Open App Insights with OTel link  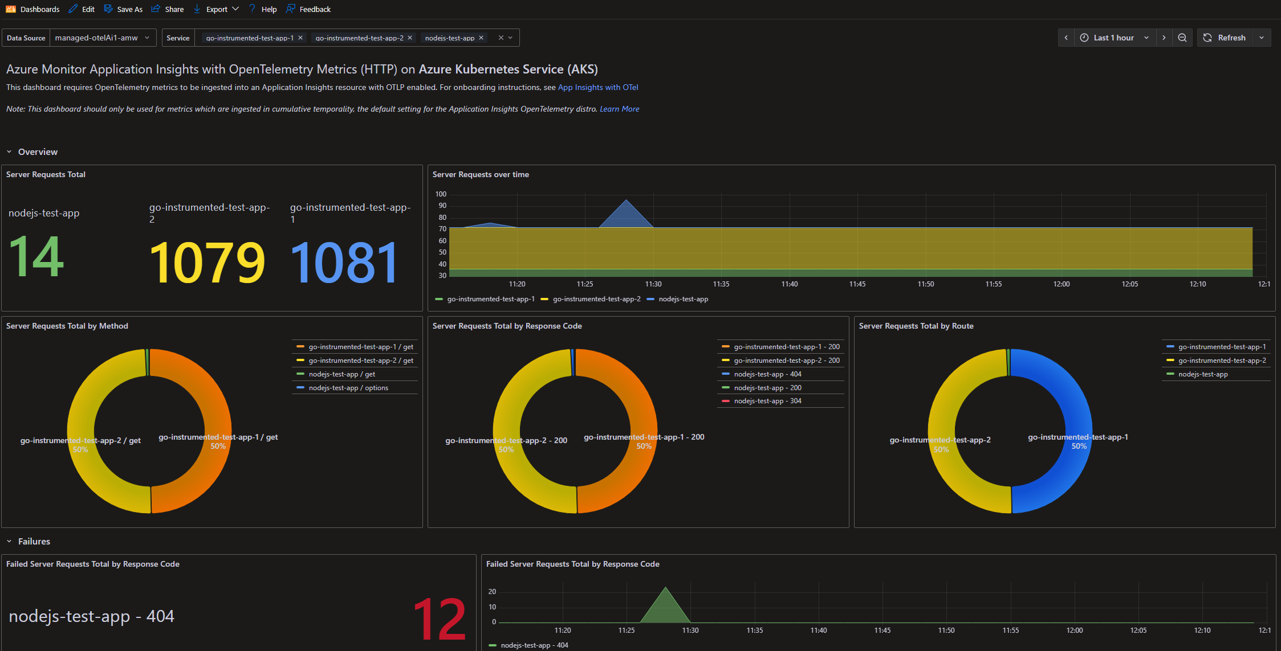tap(598, 87)
